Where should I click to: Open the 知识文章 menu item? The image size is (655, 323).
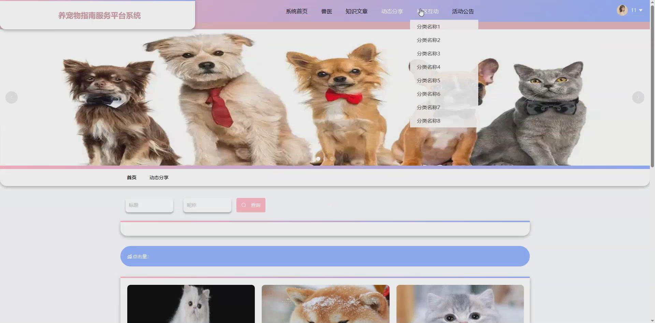click(356, 11)
